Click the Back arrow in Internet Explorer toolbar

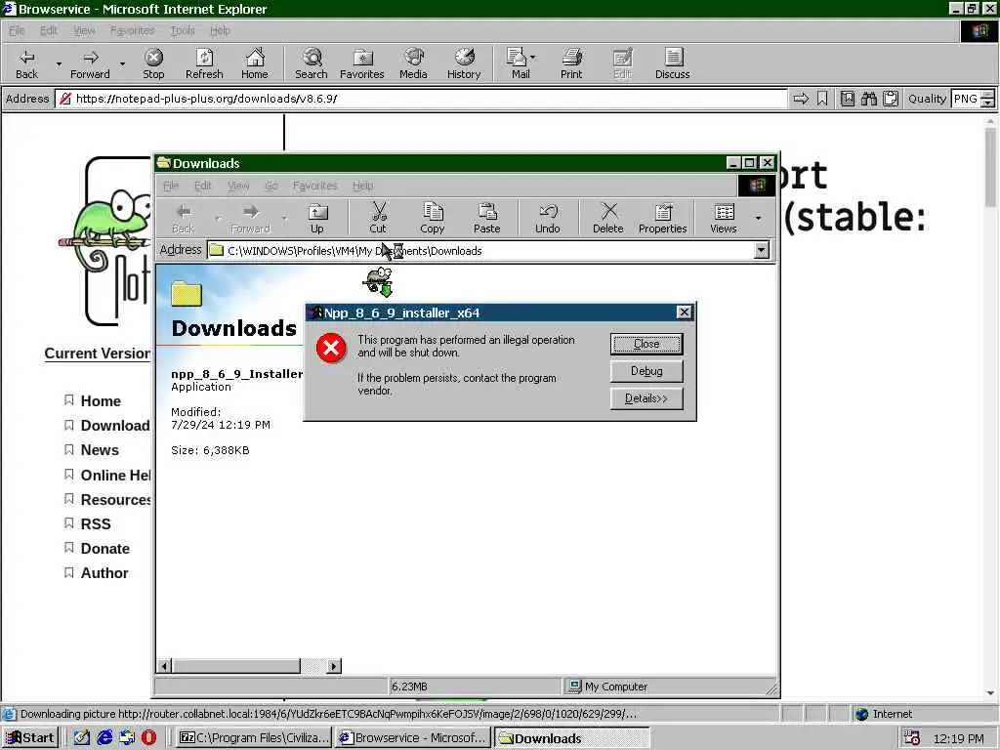[26, 63]
